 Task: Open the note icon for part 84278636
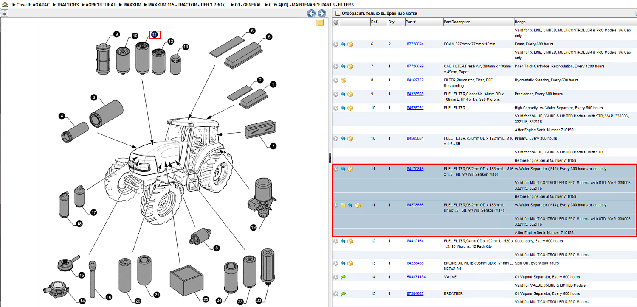pos(343,205)
